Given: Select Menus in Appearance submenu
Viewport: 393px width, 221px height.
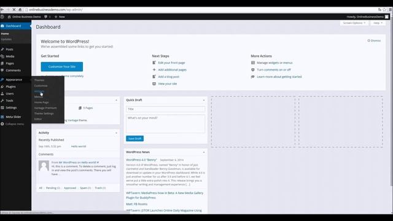Looking at the screenshot, I should click(38, 97).
